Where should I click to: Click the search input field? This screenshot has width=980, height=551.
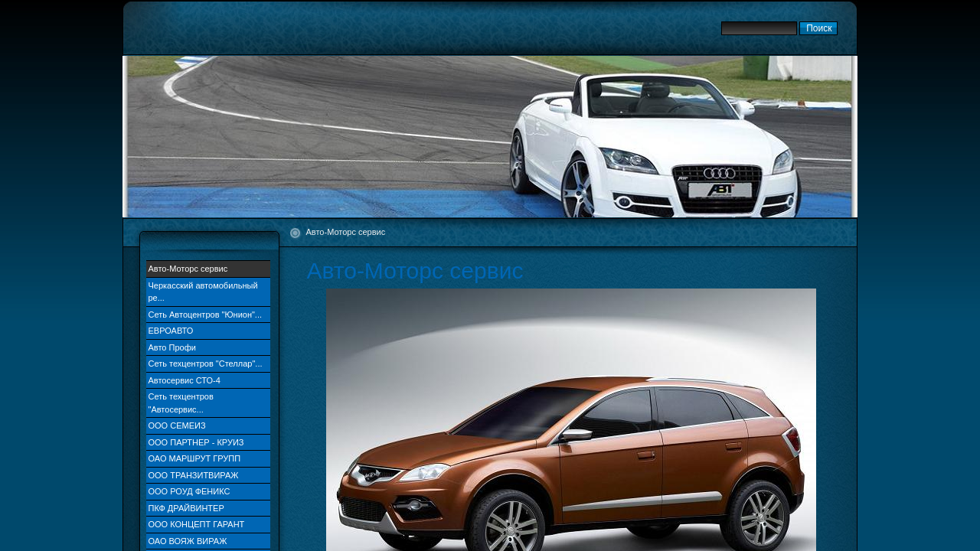[759, 28]
